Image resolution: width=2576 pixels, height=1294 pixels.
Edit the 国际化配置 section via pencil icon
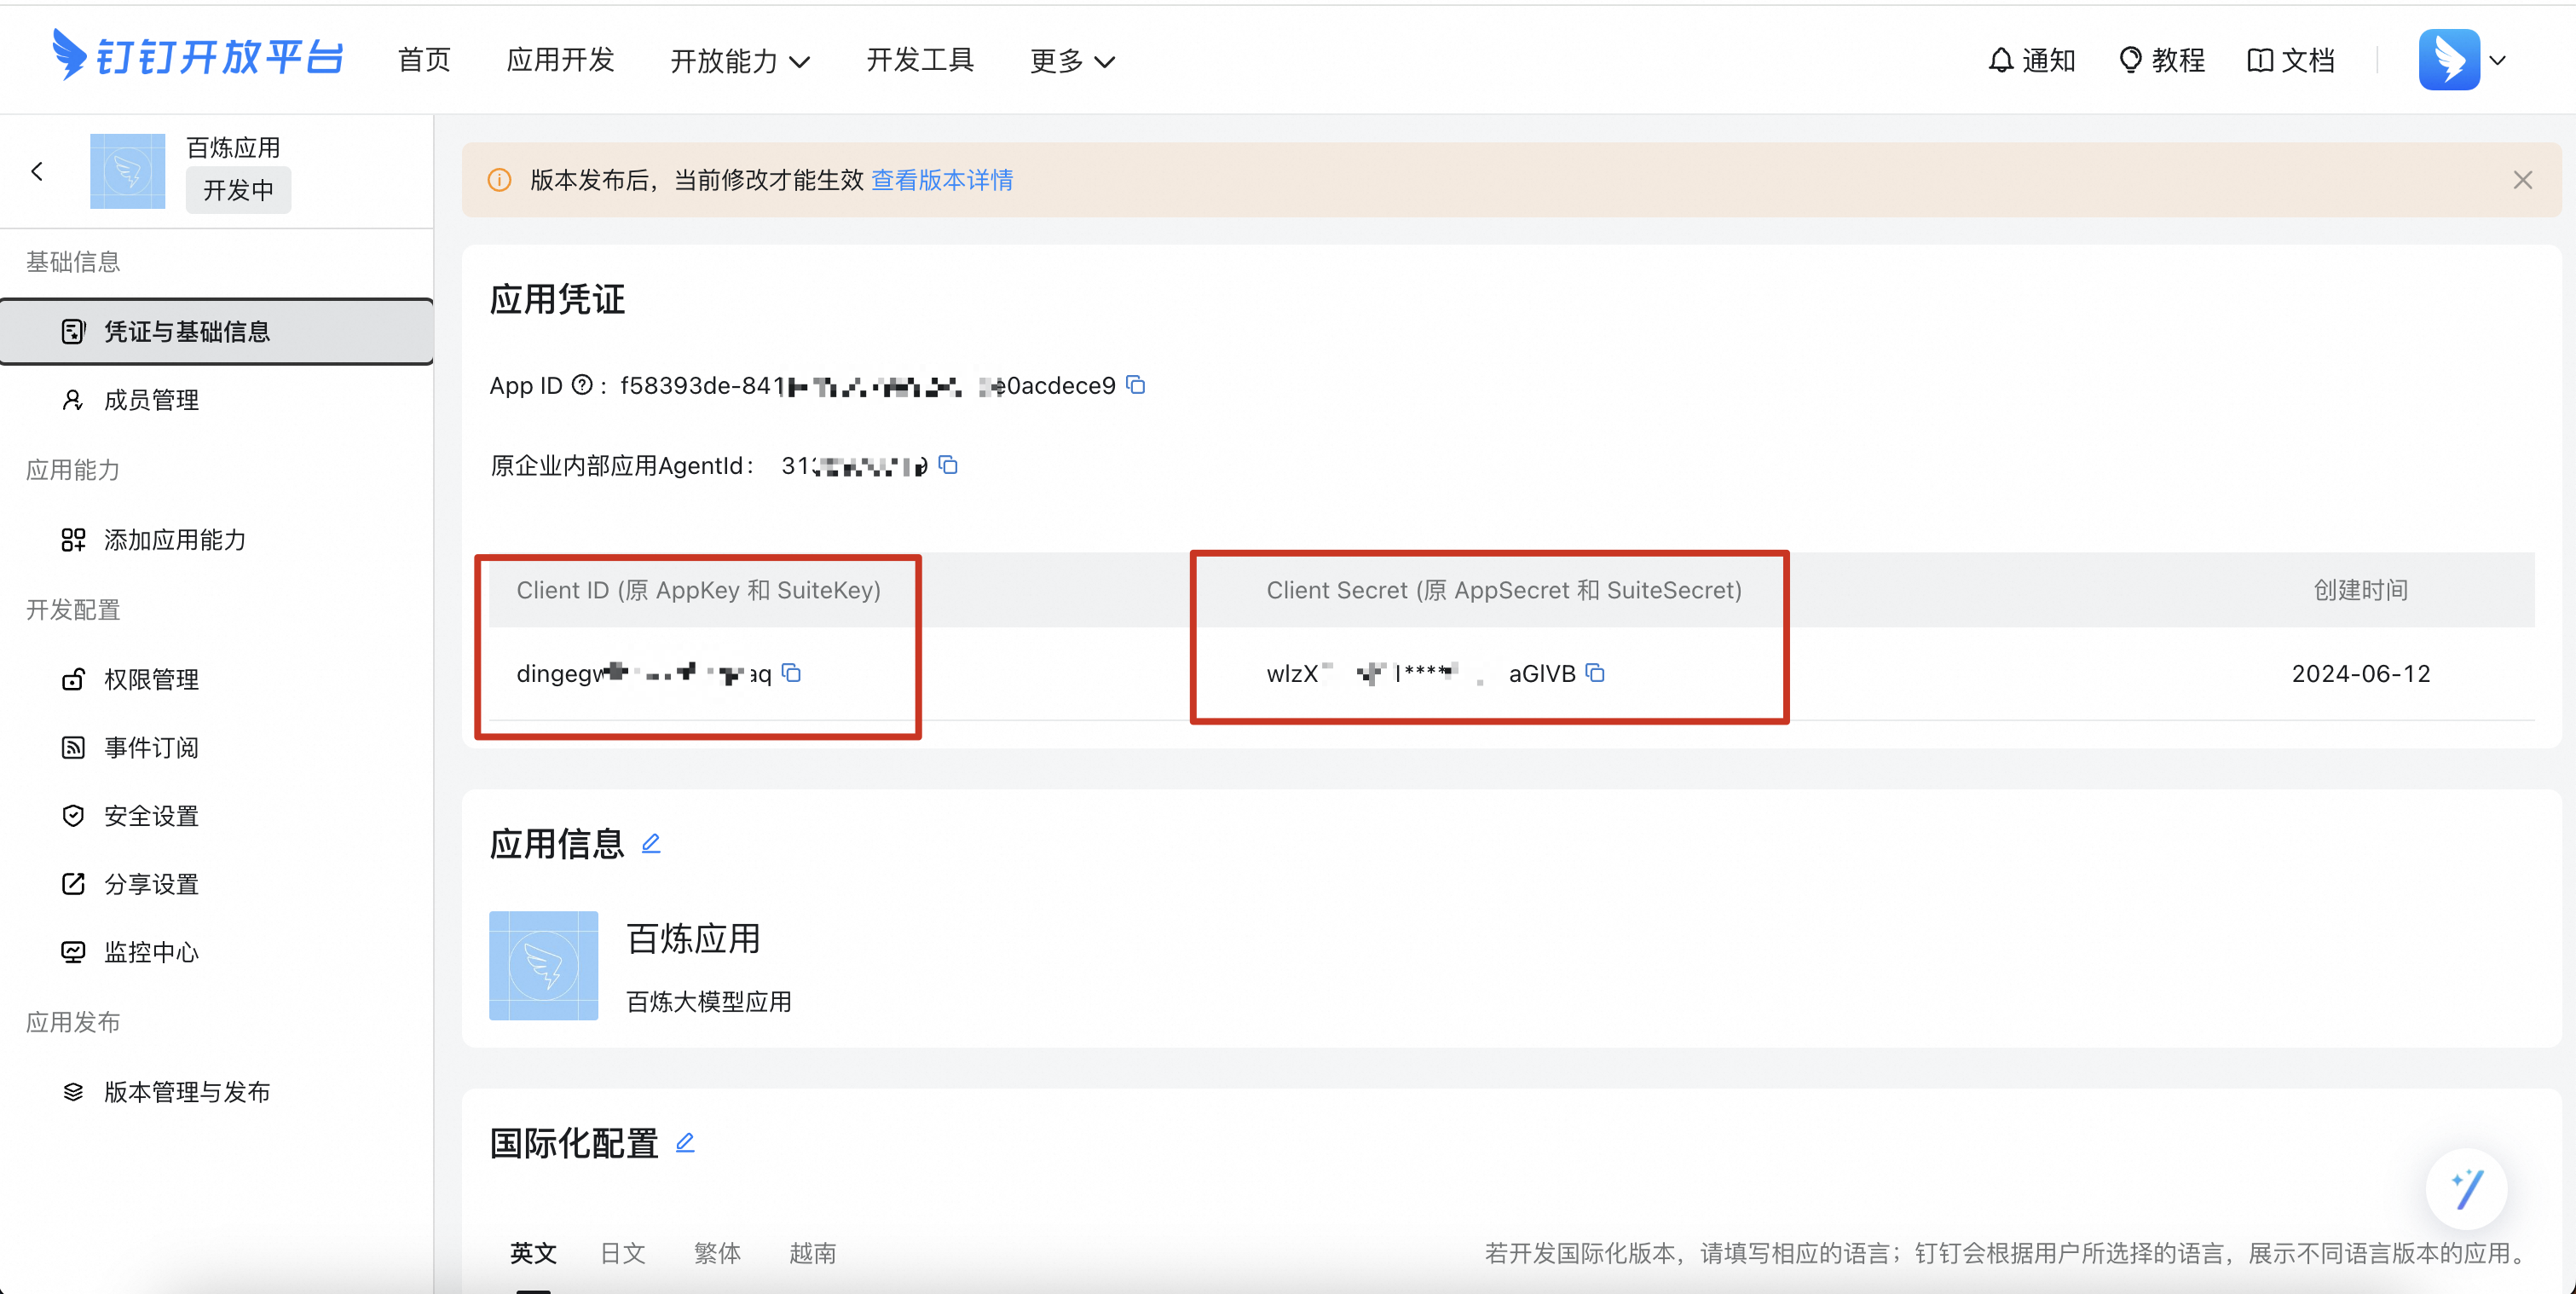[x=685, y=1142]
